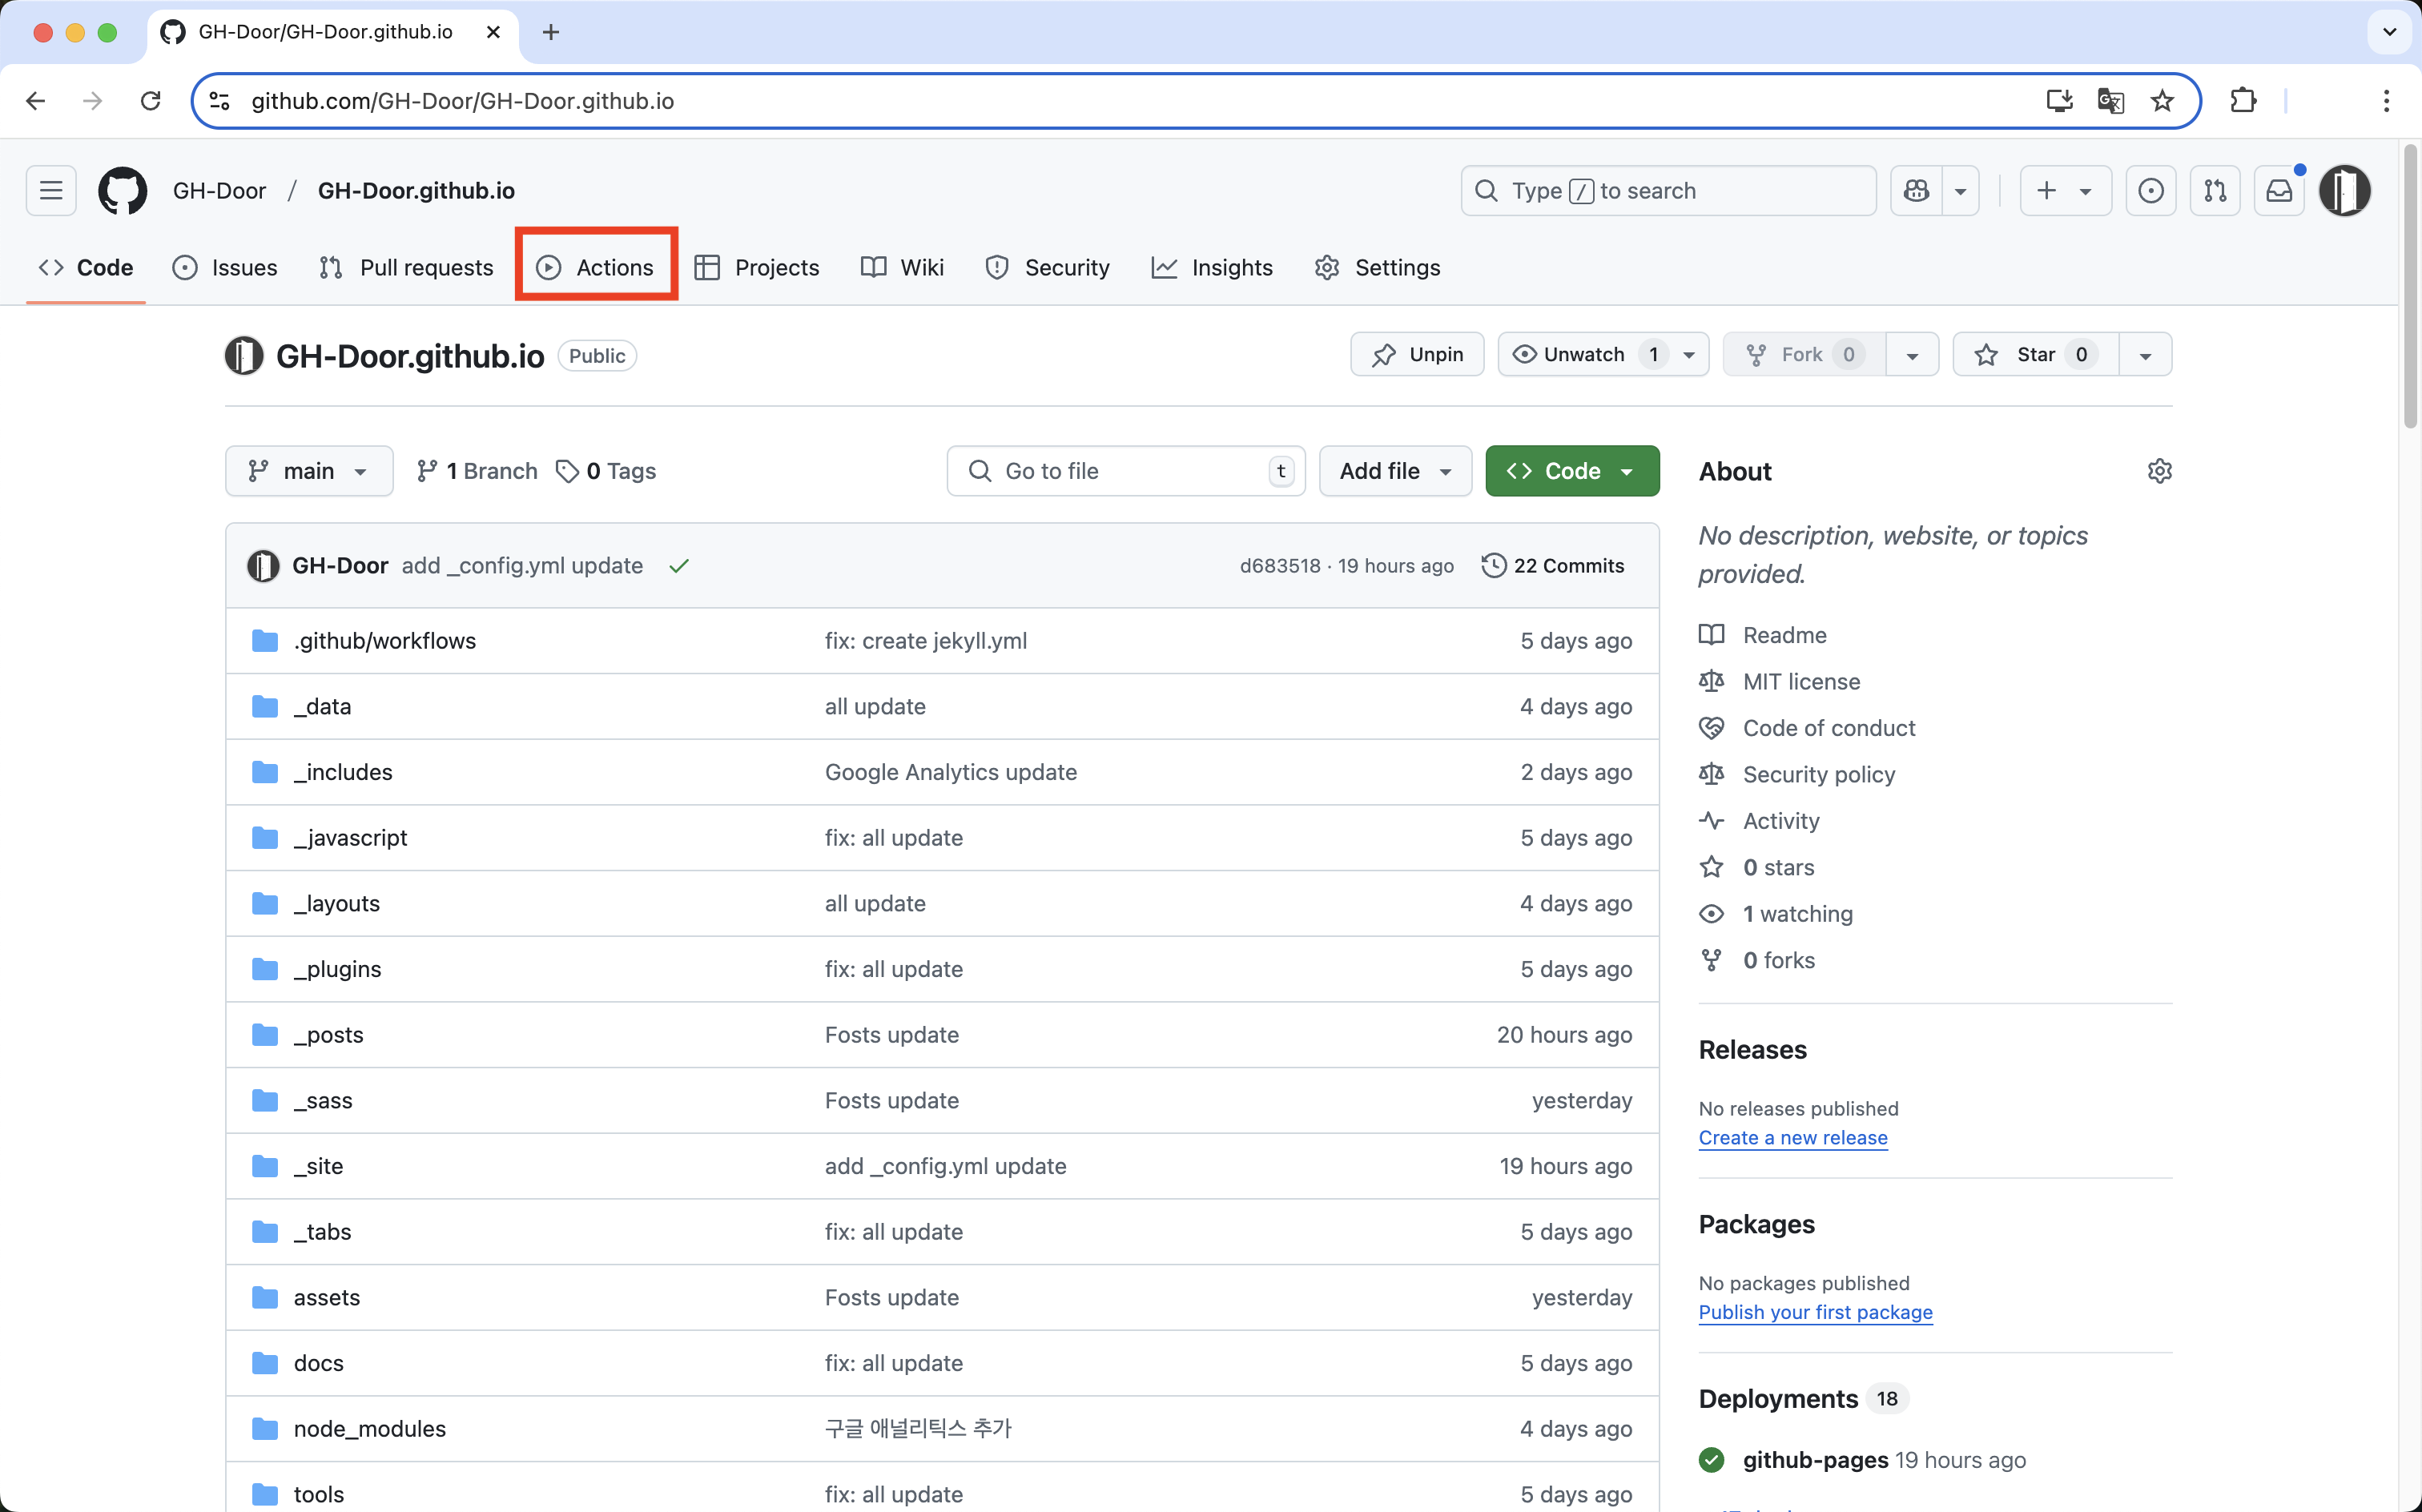Open the Issues icon in header

(2151, 190)
